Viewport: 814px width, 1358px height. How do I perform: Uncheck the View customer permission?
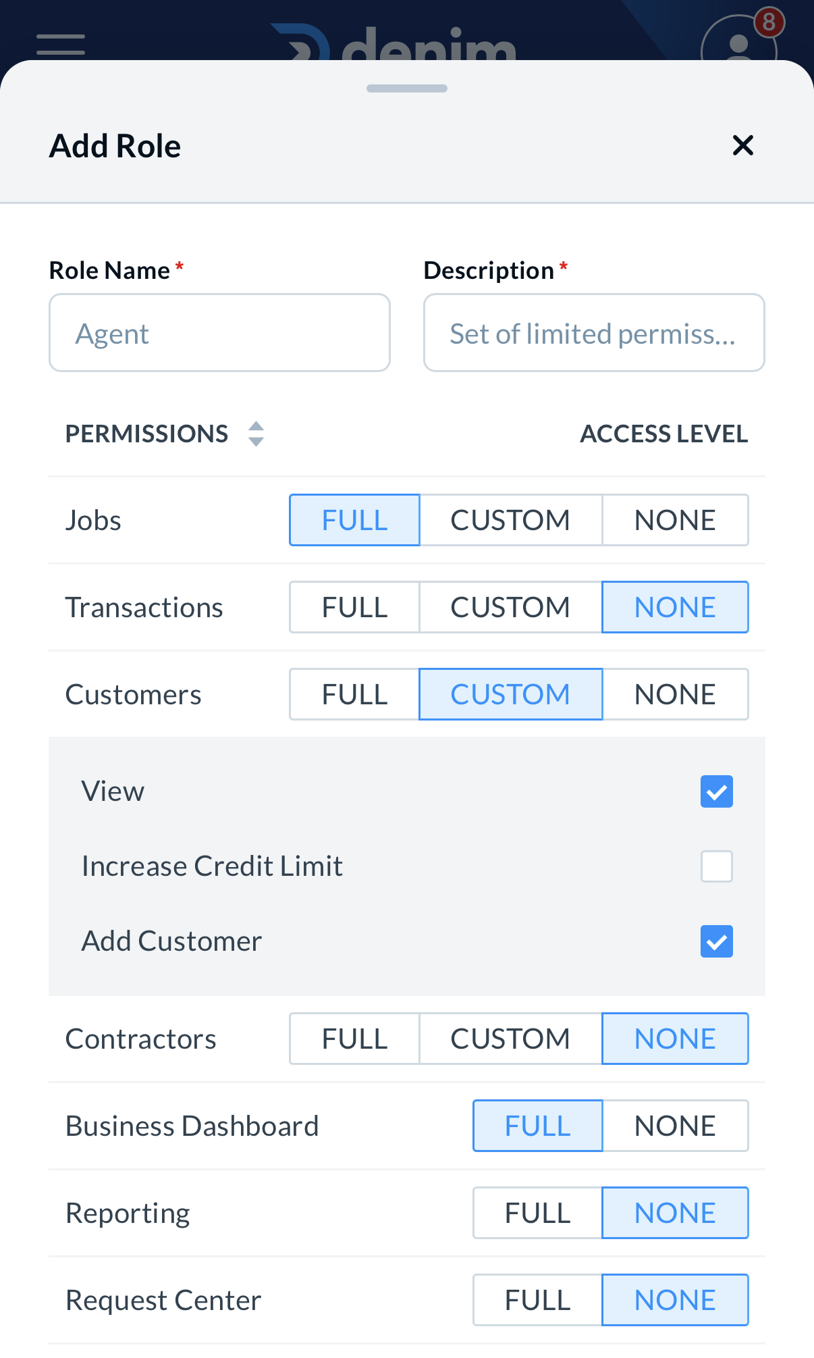(716, 791)
